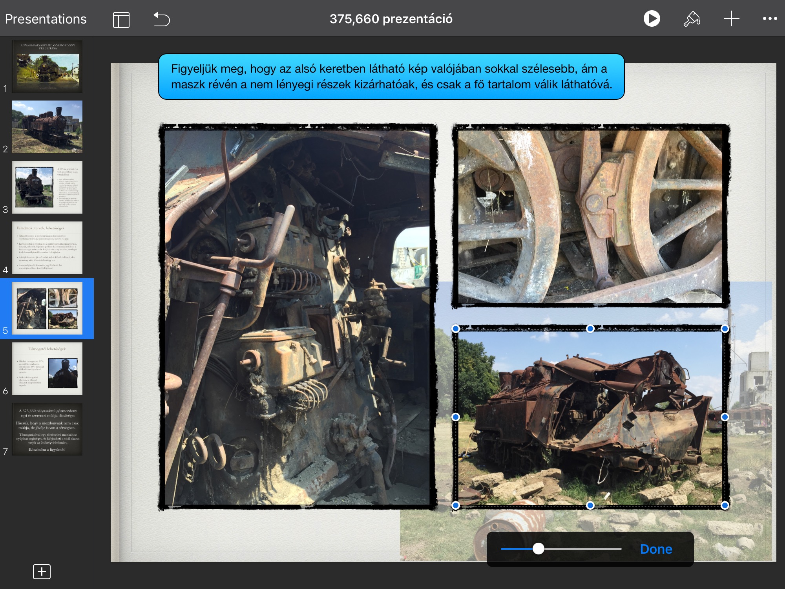Select slide 2 locomotive photo thumbnail

(x=47, y=126)
